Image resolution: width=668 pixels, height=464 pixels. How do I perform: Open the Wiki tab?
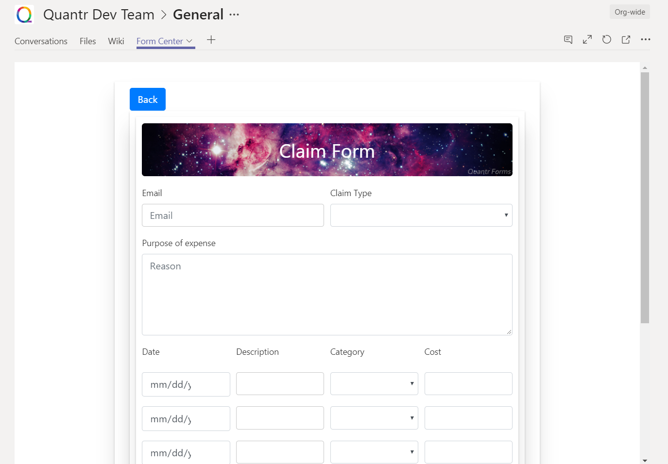tap(116, 41)
